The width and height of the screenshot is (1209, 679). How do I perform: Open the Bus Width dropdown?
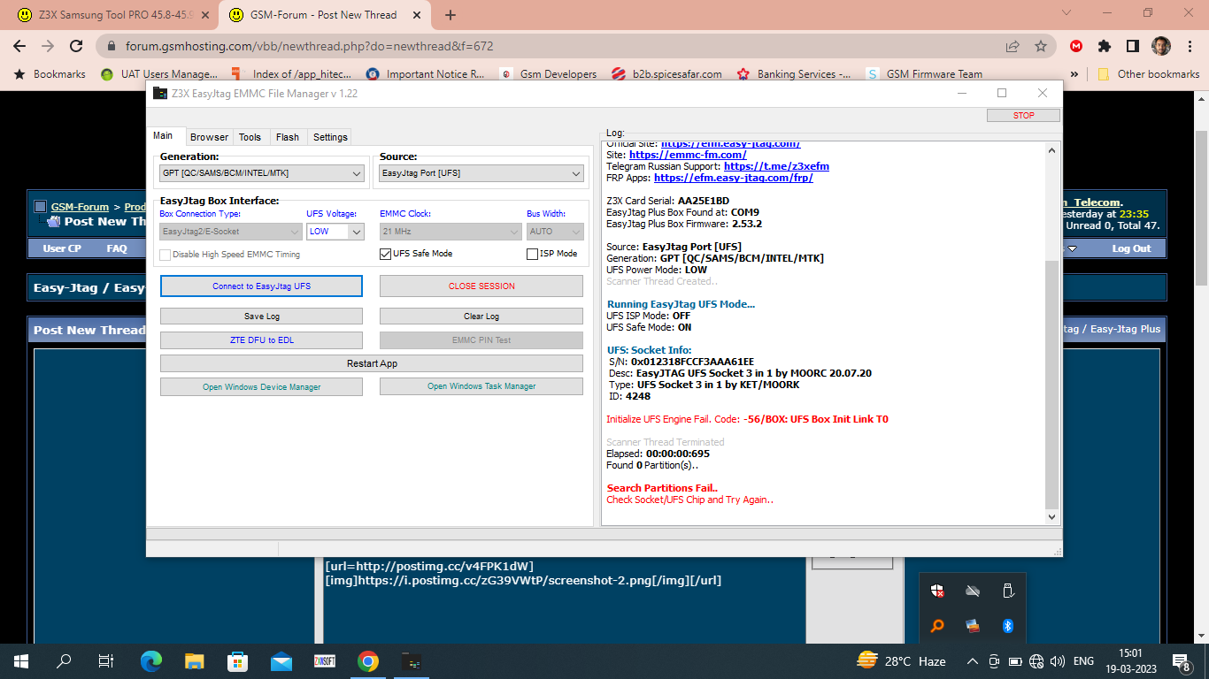[556, 231]
